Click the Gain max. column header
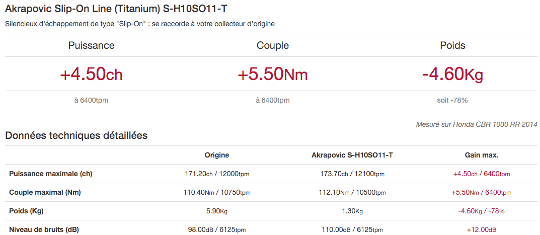540x235 pixels. pyautogui.click(x=481, y=155)
